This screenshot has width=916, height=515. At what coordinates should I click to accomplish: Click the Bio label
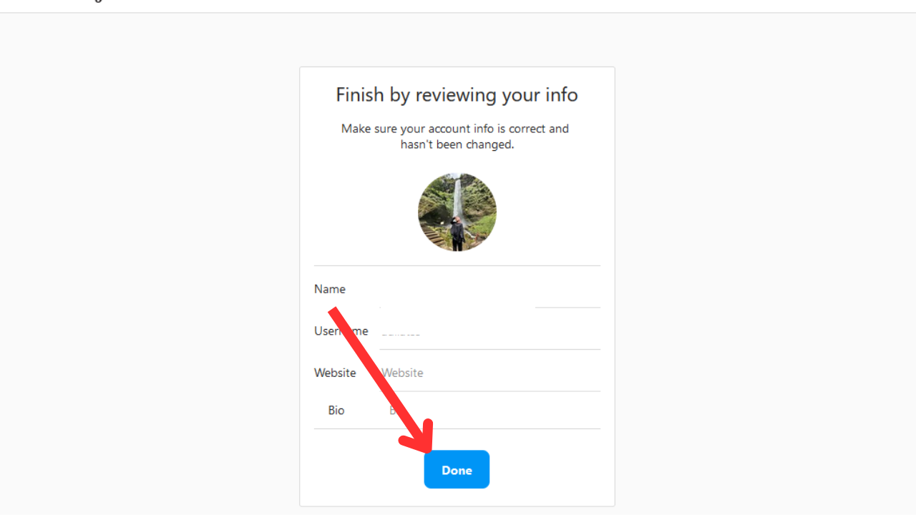click(x=336, y=411)
